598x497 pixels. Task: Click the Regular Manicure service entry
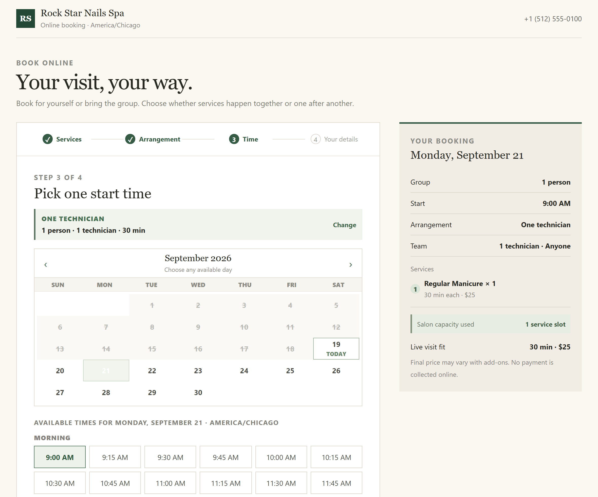[490, 289]
